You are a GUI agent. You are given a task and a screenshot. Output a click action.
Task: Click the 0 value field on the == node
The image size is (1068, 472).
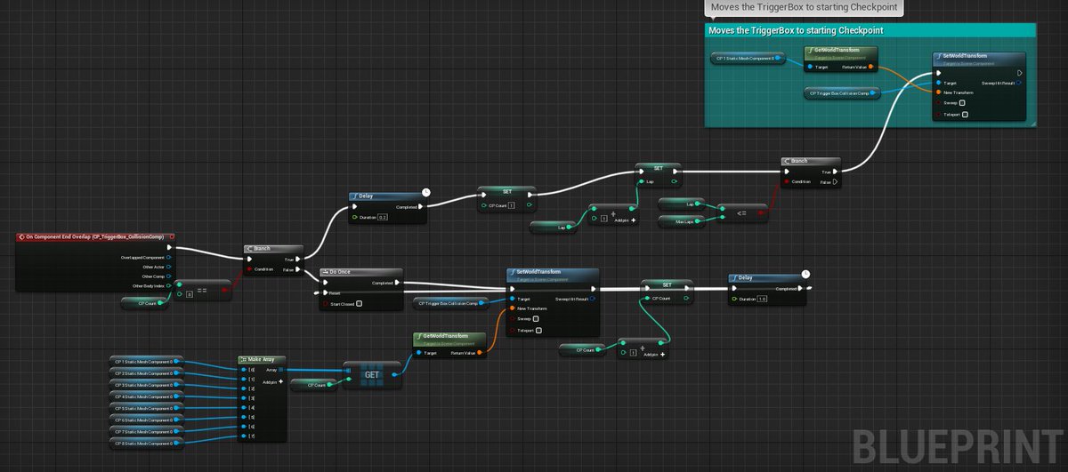coord(189,292)
